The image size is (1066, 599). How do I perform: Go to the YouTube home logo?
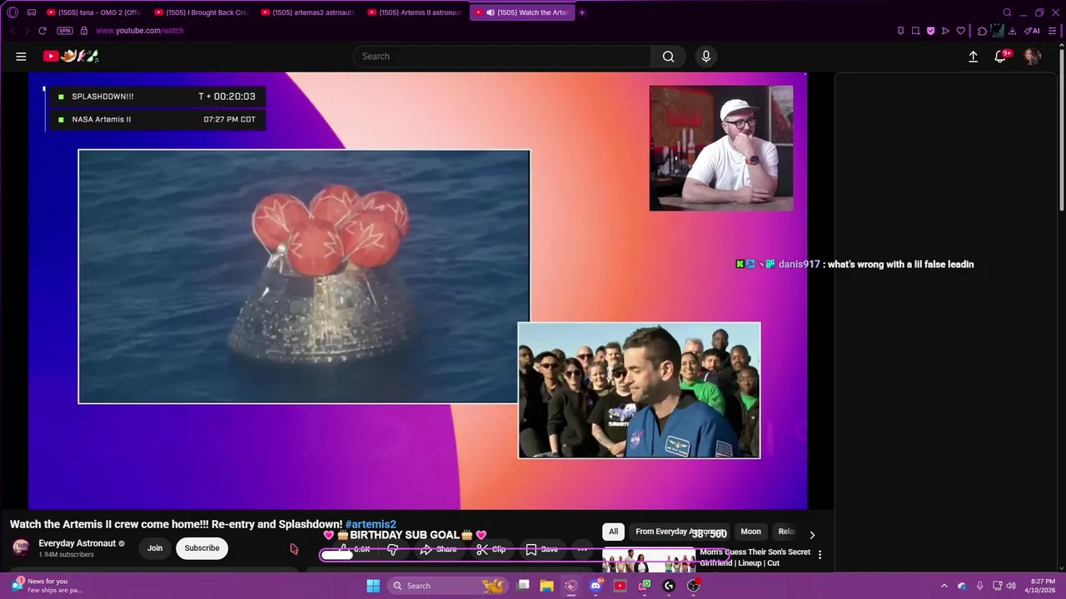[71, 56]
